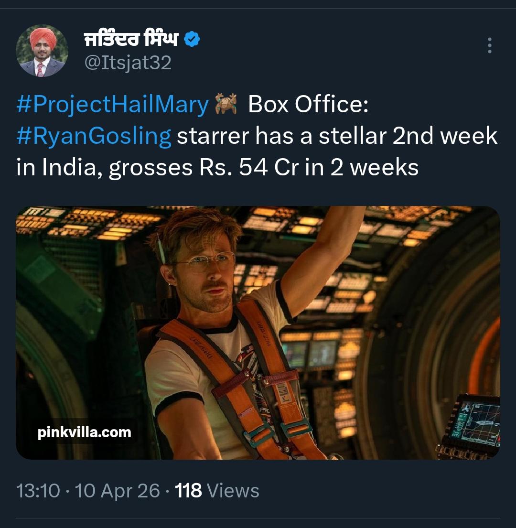This screenshot has width=516, height=528.
Task: Click the 10 Apr 26 date
Action: 118,491
